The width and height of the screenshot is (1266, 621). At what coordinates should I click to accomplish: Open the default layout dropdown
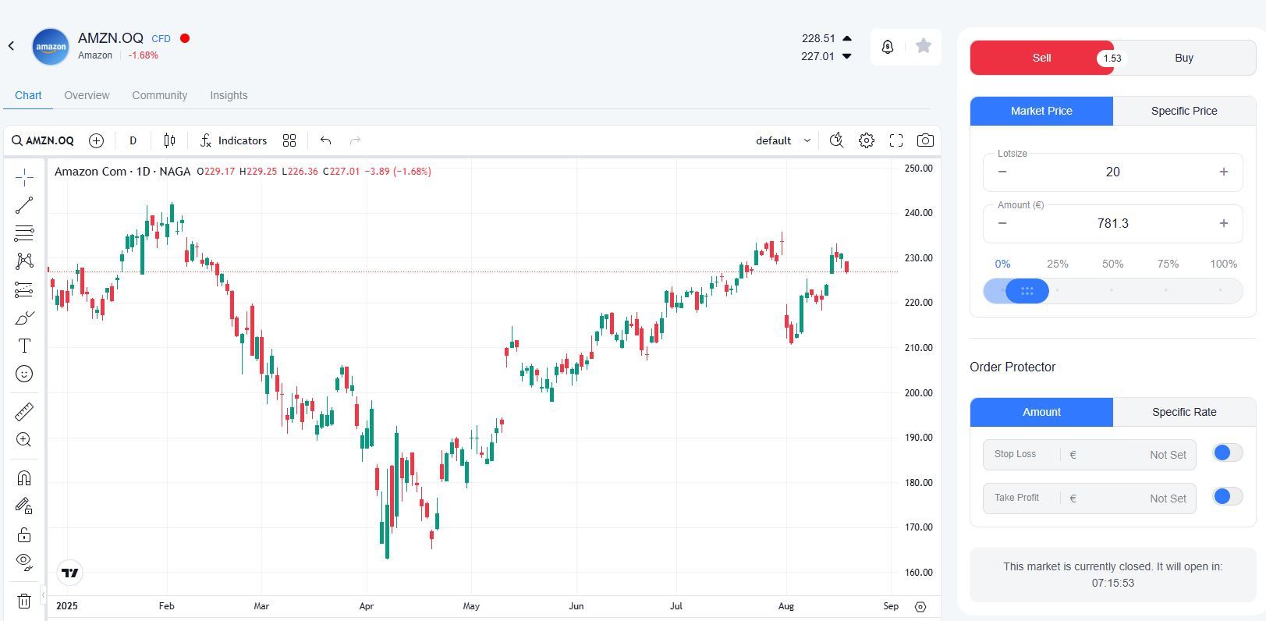click(x=782, y=140)
